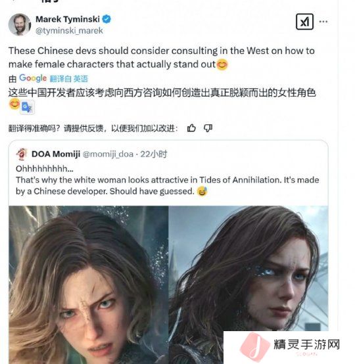Screen dimensions: 355x364
Task: Open the @tyminski_marek handle
Action: 69,31
